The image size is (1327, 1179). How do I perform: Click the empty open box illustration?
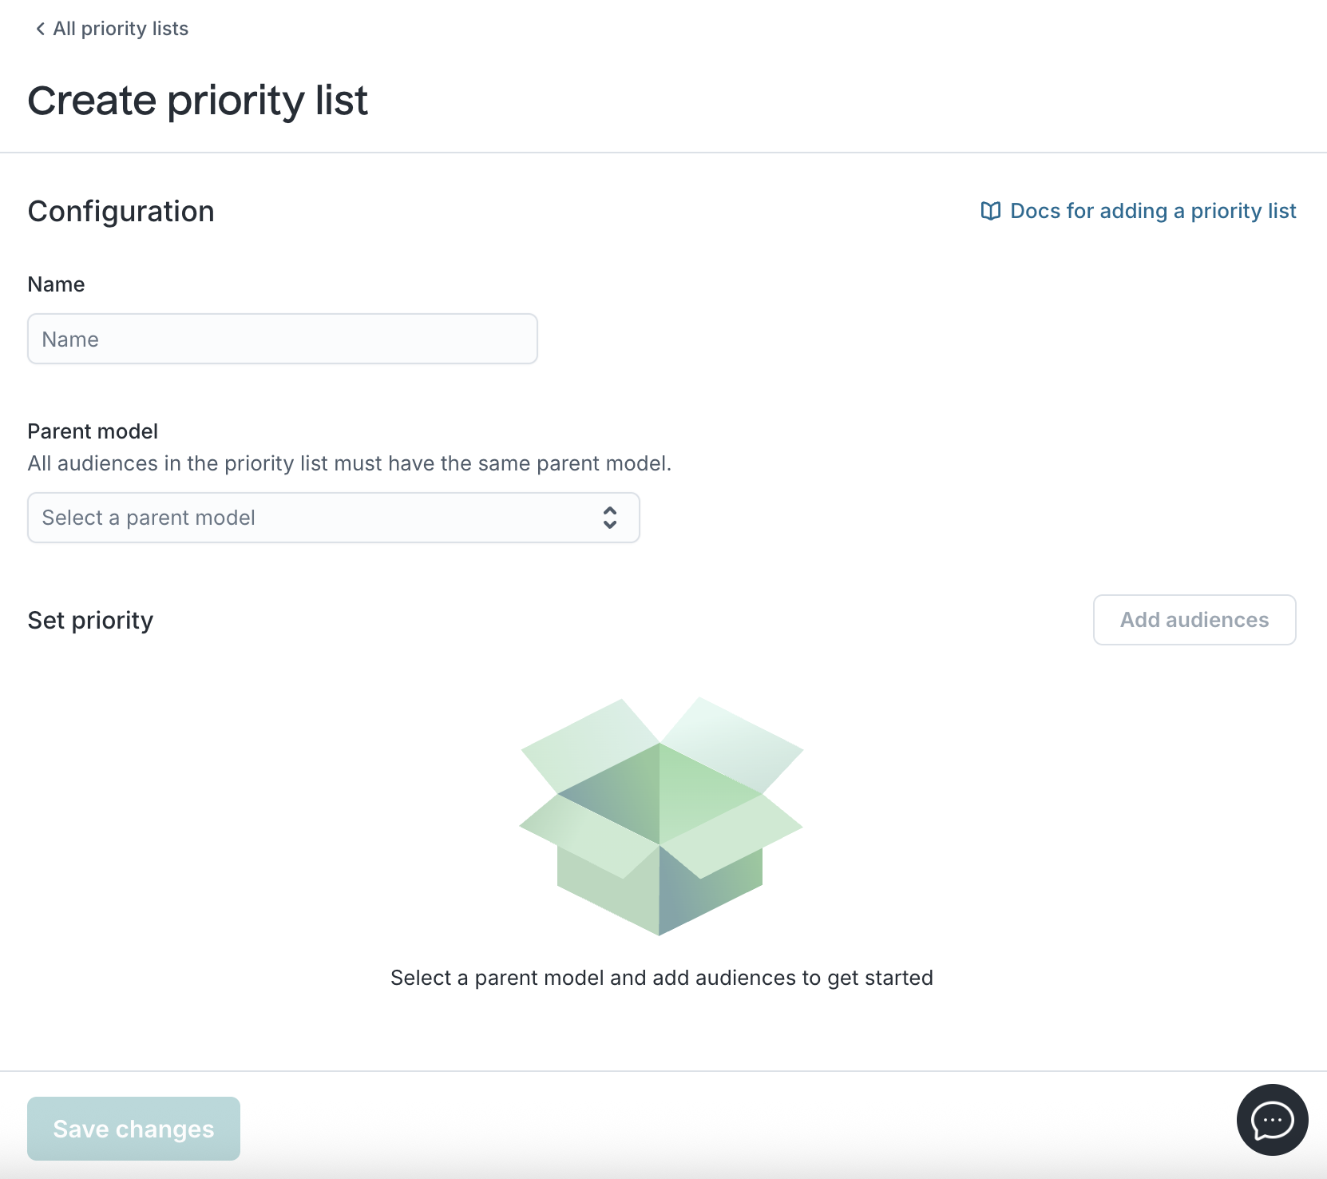click(660, 815)
